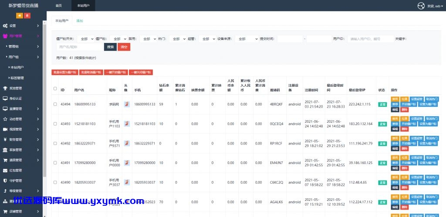Expand the 设置 sidebar menu chevron

[38, 26]
